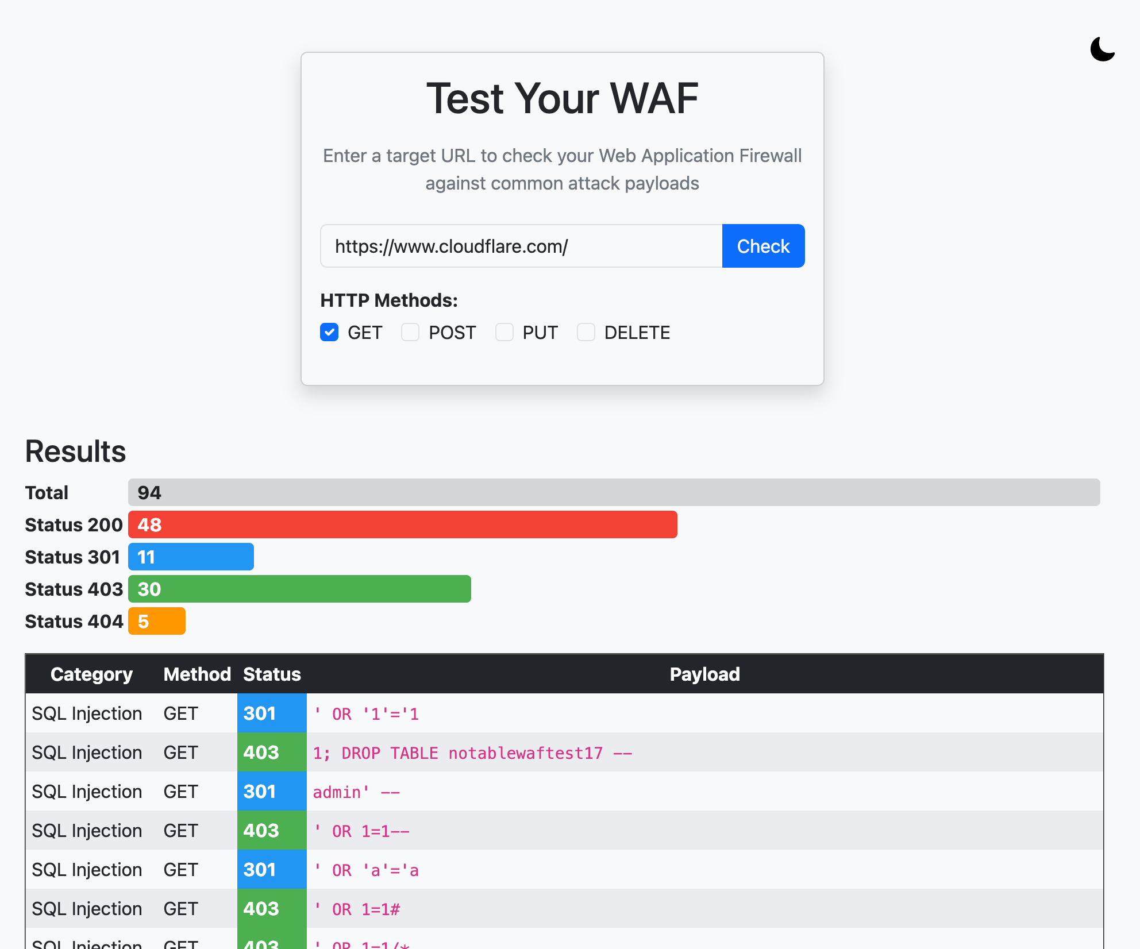Screen dimensions: 1140x949
Task: Enable the PUT HTTP method
Action: tap(504, 332)
